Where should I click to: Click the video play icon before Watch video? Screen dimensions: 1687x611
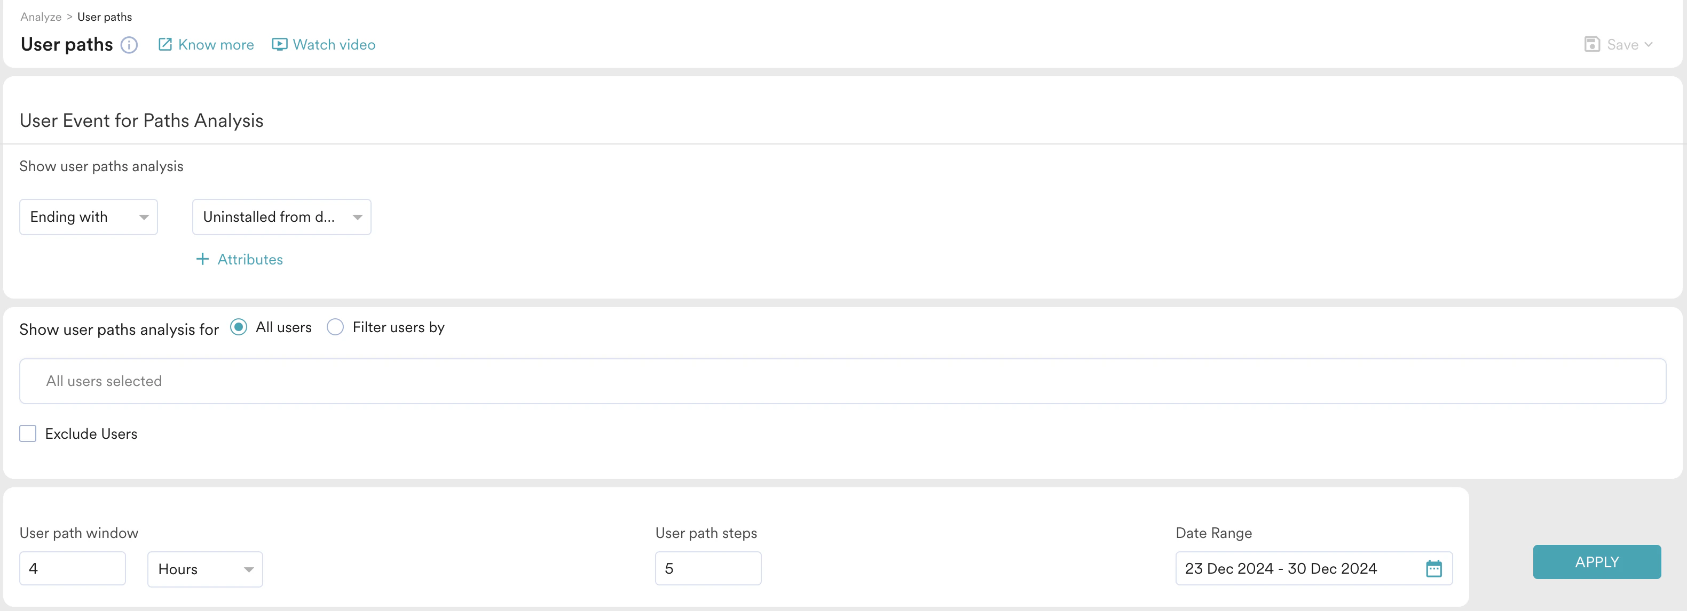279,44
